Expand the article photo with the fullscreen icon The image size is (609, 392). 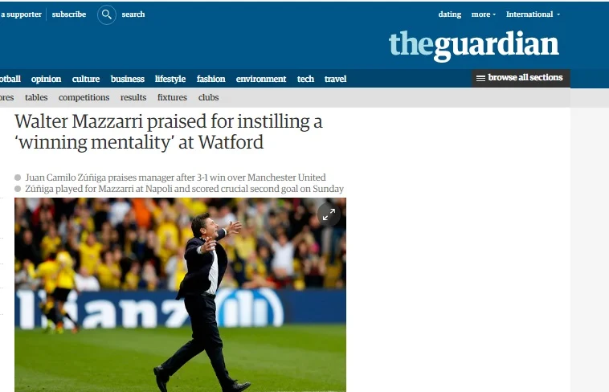point(329,214)
